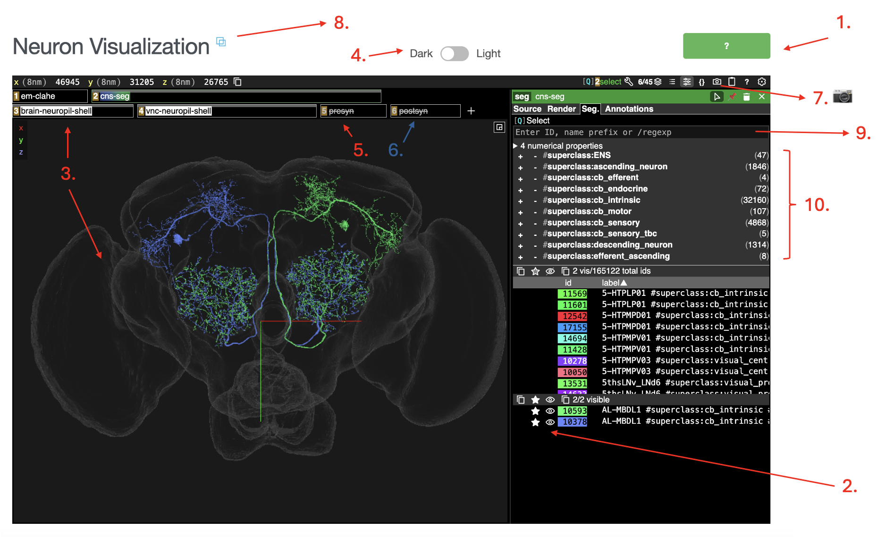The image size is (877, 537).
Task: Copy selected IDs in the 2/2 visible row
Action: coord(520,400)
